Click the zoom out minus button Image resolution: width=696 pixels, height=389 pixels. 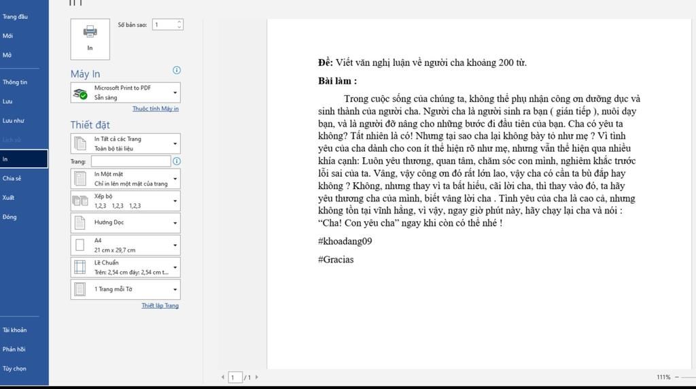(676, 377)
